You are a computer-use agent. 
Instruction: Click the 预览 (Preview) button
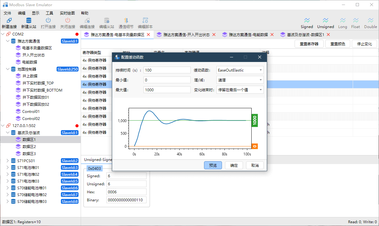(213, 165)
